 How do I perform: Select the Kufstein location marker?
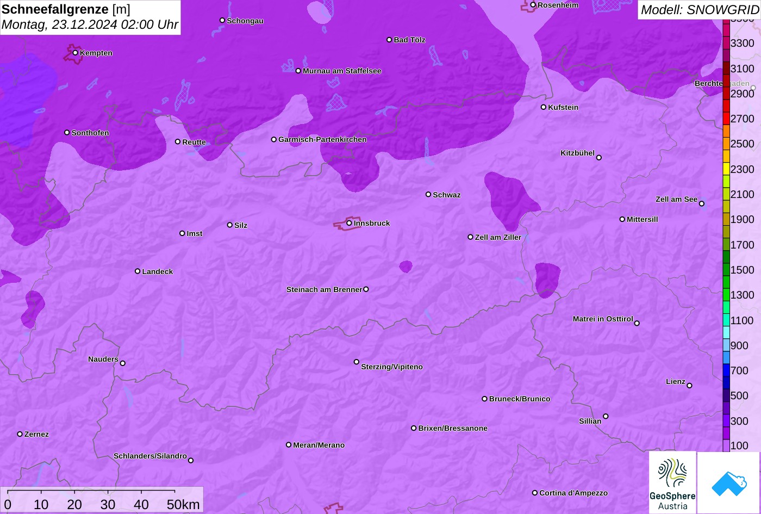click(544, 107)
